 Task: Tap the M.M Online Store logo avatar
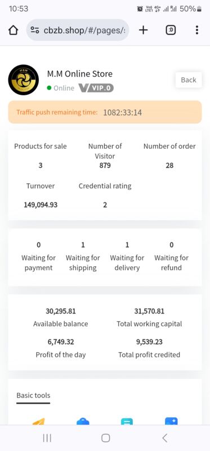(x=24, y=79)
